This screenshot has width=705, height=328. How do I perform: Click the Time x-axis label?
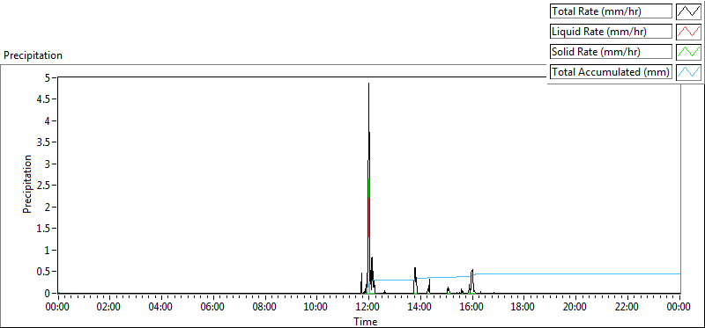tap(366, 321)
